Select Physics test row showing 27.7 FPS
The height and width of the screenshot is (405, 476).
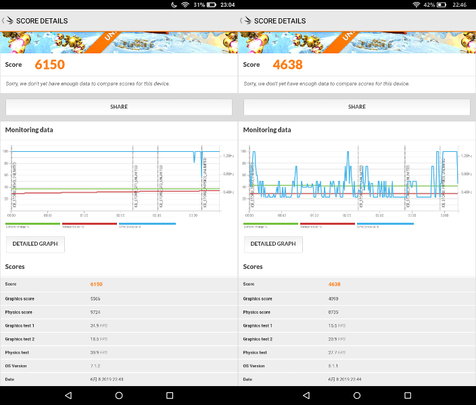(x=357, y=352)
